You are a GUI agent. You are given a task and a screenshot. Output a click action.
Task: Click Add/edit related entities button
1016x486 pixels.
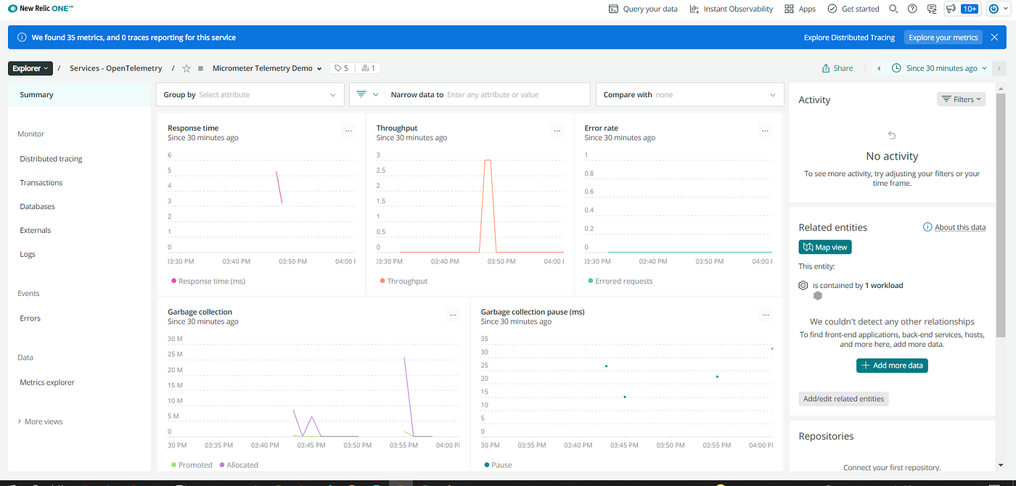[843, 399]
